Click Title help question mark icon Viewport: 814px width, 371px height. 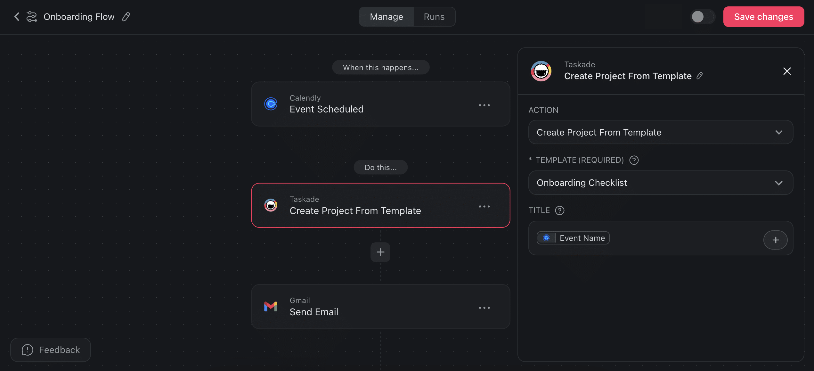560,210
